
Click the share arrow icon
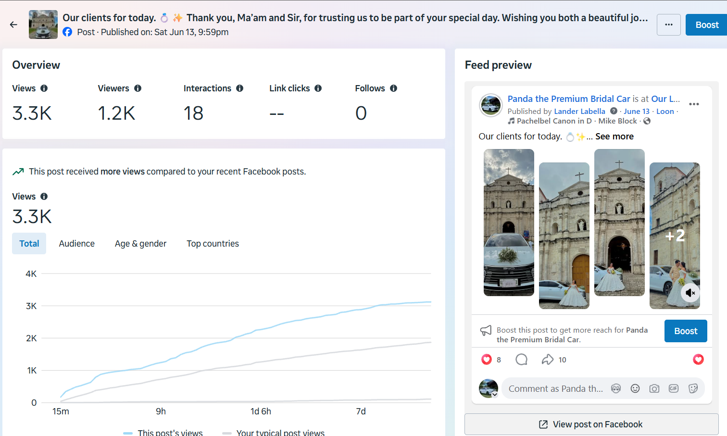548,360
